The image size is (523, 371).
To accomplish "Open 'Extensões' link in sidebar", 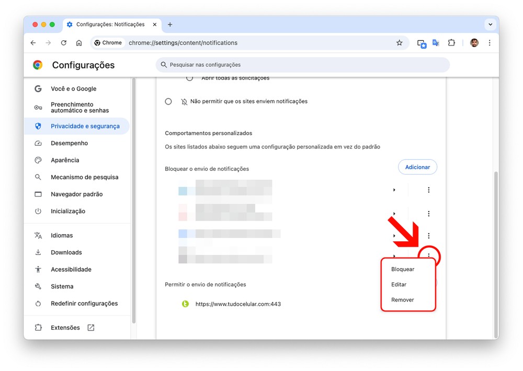I will coord(65,328).
